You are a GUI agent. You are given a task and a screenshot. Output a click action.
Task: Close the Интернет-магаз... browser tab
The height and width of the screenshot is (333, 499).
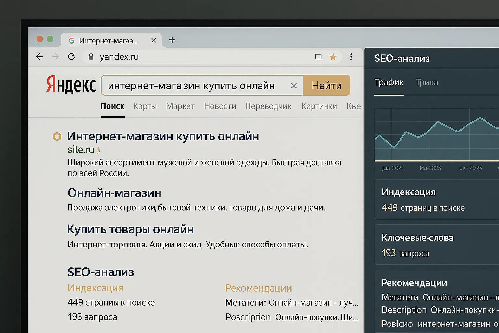[x=154, y=40]
